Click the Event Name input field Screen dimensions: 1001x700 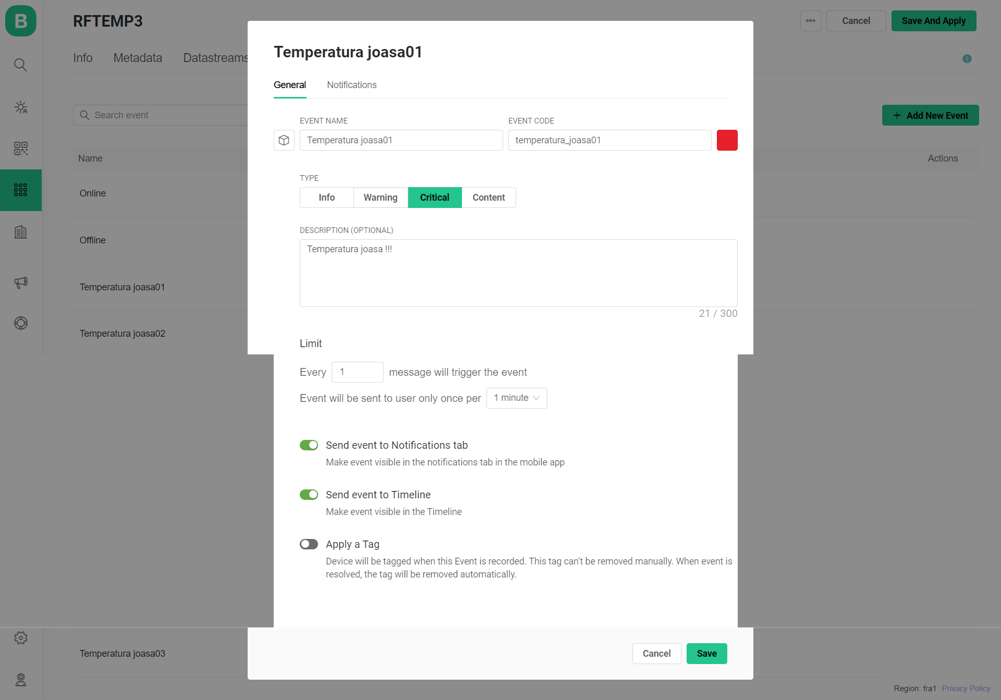(x=401, y=140)
